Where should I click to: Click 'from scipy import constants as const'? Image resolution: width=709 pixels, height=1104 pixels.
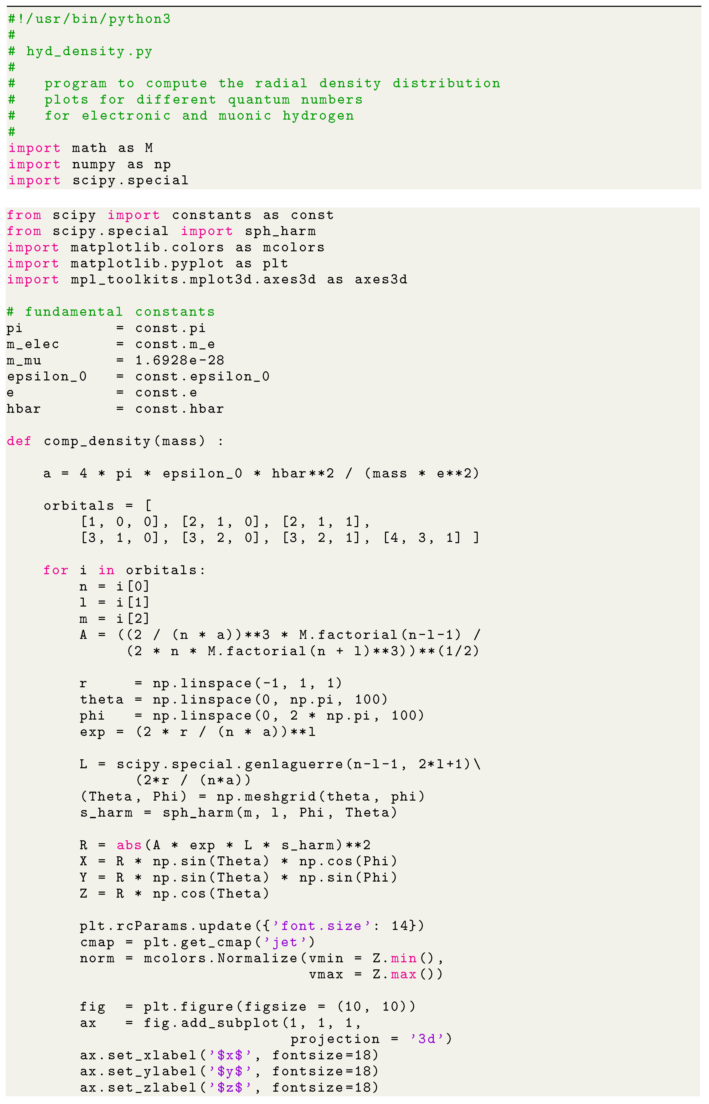(x=170, y=215)
